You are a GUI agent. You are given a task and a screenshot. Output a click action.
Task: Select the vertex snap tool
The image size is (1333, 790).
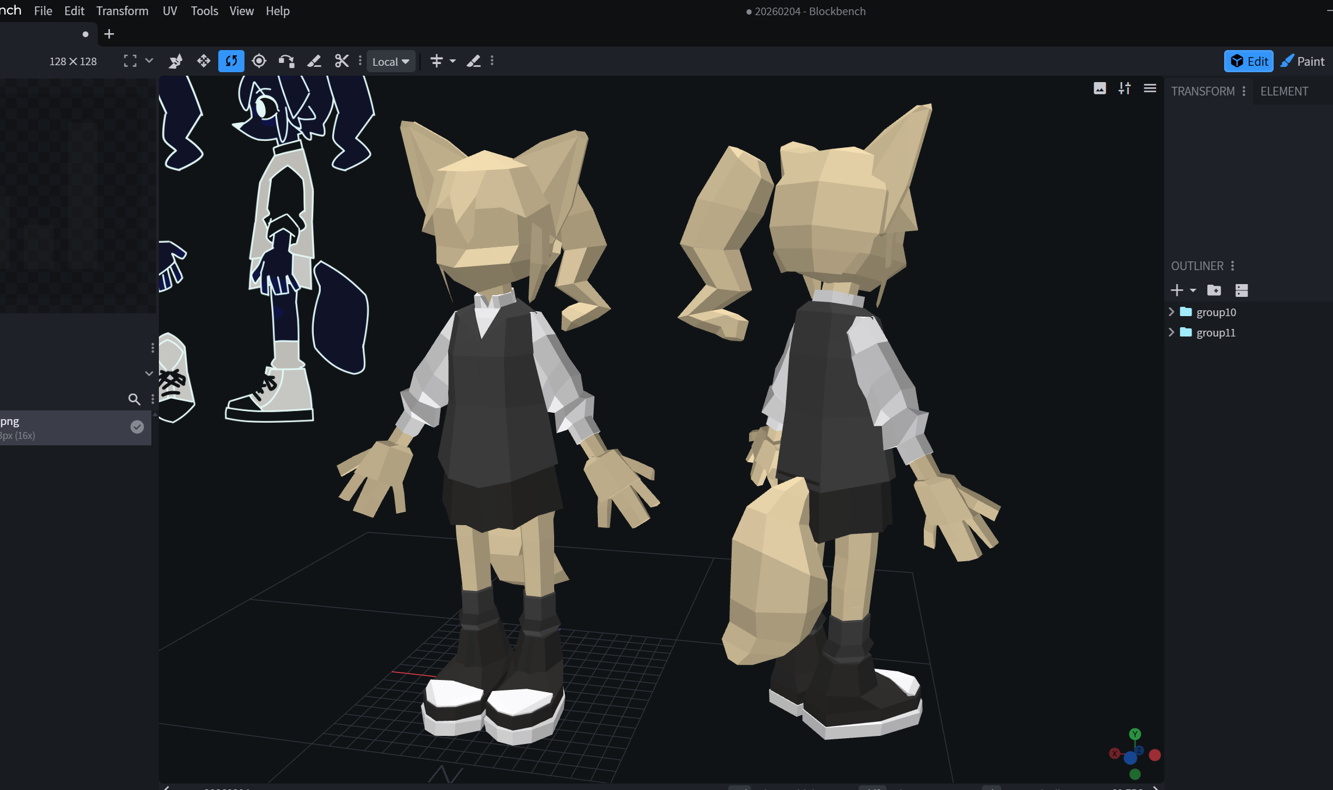click(x=175, y=61)
